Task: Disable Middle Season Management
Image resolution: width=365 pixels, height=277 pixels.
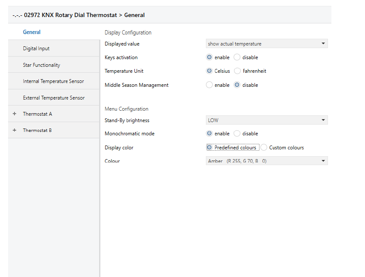Action: 237,85
